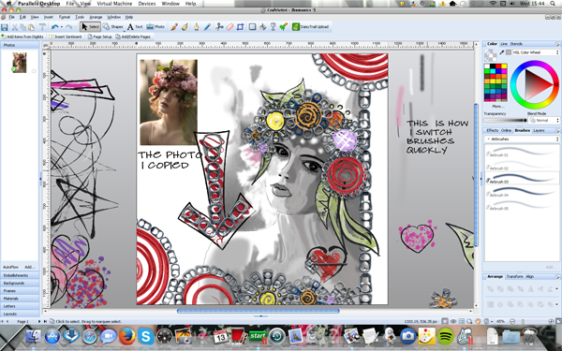Open the Format menu
The height and width of the screenshot is (351, 562).
65,17
